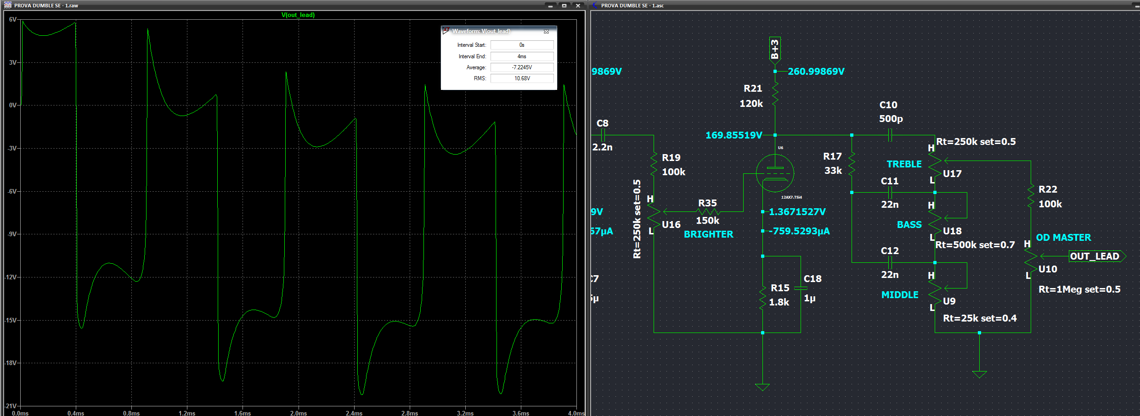Viewport: 1140px width, 416px height.
Task: Select the C18 1µ bypass capacitor
Action: [x=801, y=288]
